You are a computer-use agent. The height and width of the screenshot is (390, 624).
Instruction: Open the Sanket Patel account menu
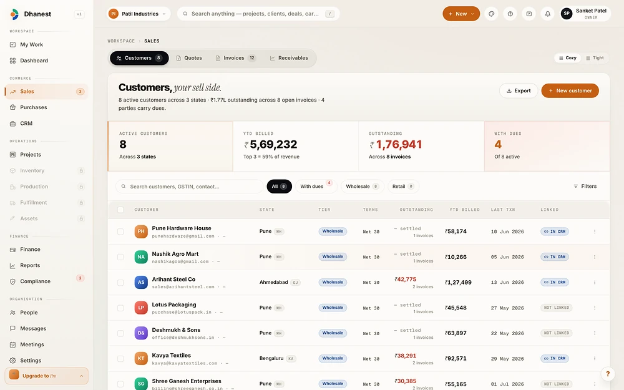(x=585, y=14)
